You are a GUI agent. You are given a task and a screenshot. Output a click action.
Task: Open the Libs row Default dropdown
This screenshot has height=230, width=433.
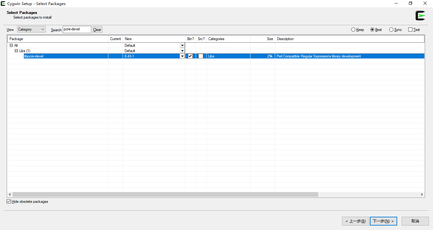(x=182, y=51)
